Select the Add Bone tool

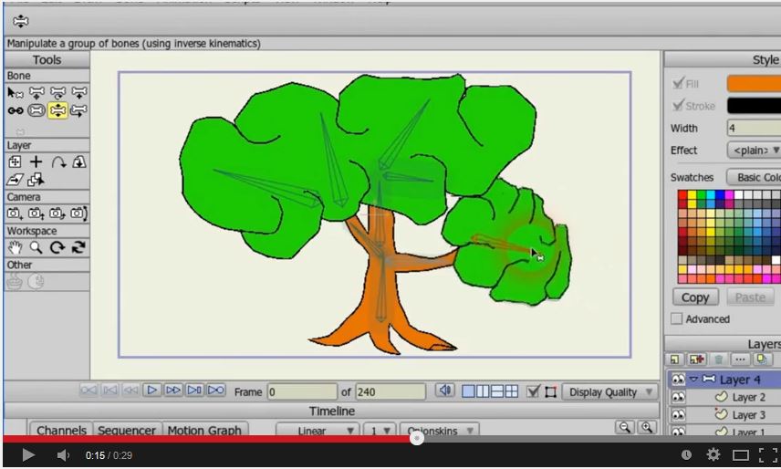coord(78,92)
